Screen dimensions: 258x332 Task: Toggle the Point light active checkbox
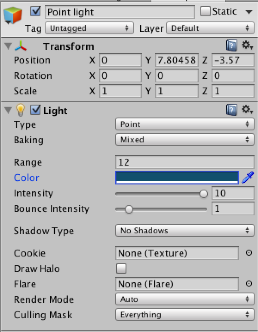tap(35, 11)
